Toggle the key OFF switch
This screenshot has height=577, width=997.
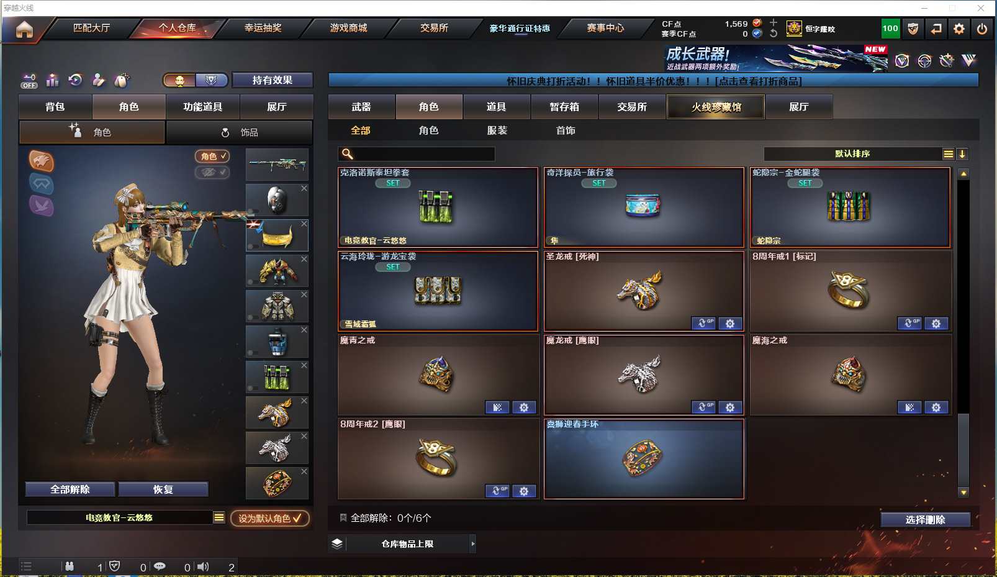coord(29,81)
